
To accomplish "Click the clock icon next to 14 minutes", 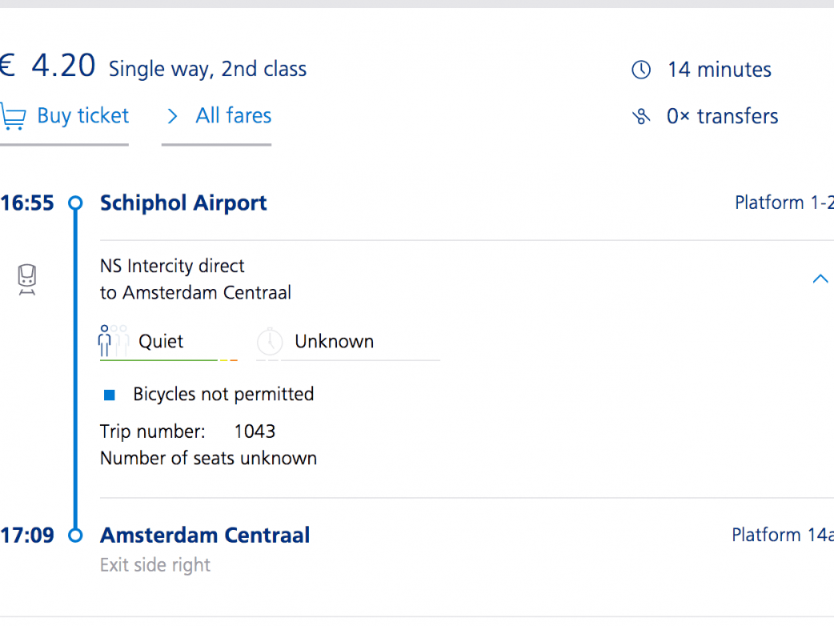I will click(x=641, y=70).
